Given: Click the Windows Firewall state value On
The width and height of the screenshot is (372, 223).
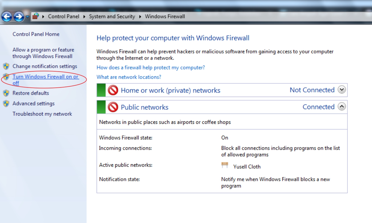Looking at the screenshot, I should (225, 138).
